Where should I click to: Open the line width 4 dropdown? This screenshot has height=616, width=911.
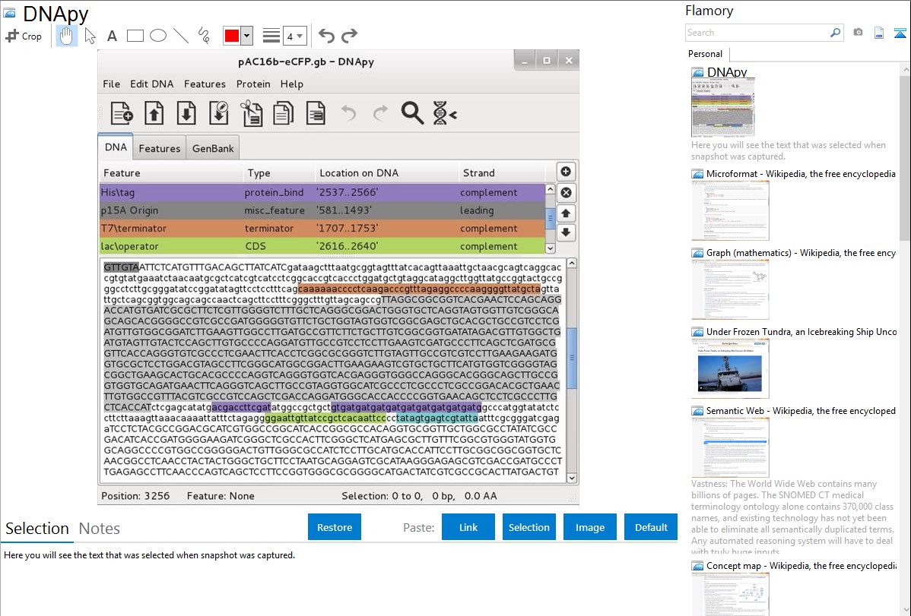click(294, 36)
